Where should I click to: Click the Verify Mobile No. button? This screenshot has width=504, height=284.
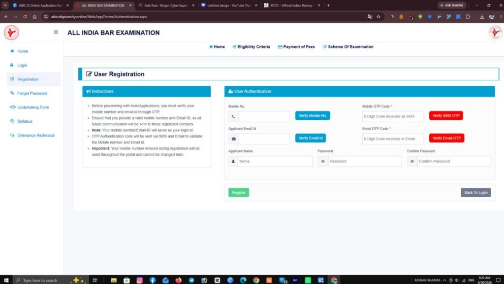tap(313, 115)
